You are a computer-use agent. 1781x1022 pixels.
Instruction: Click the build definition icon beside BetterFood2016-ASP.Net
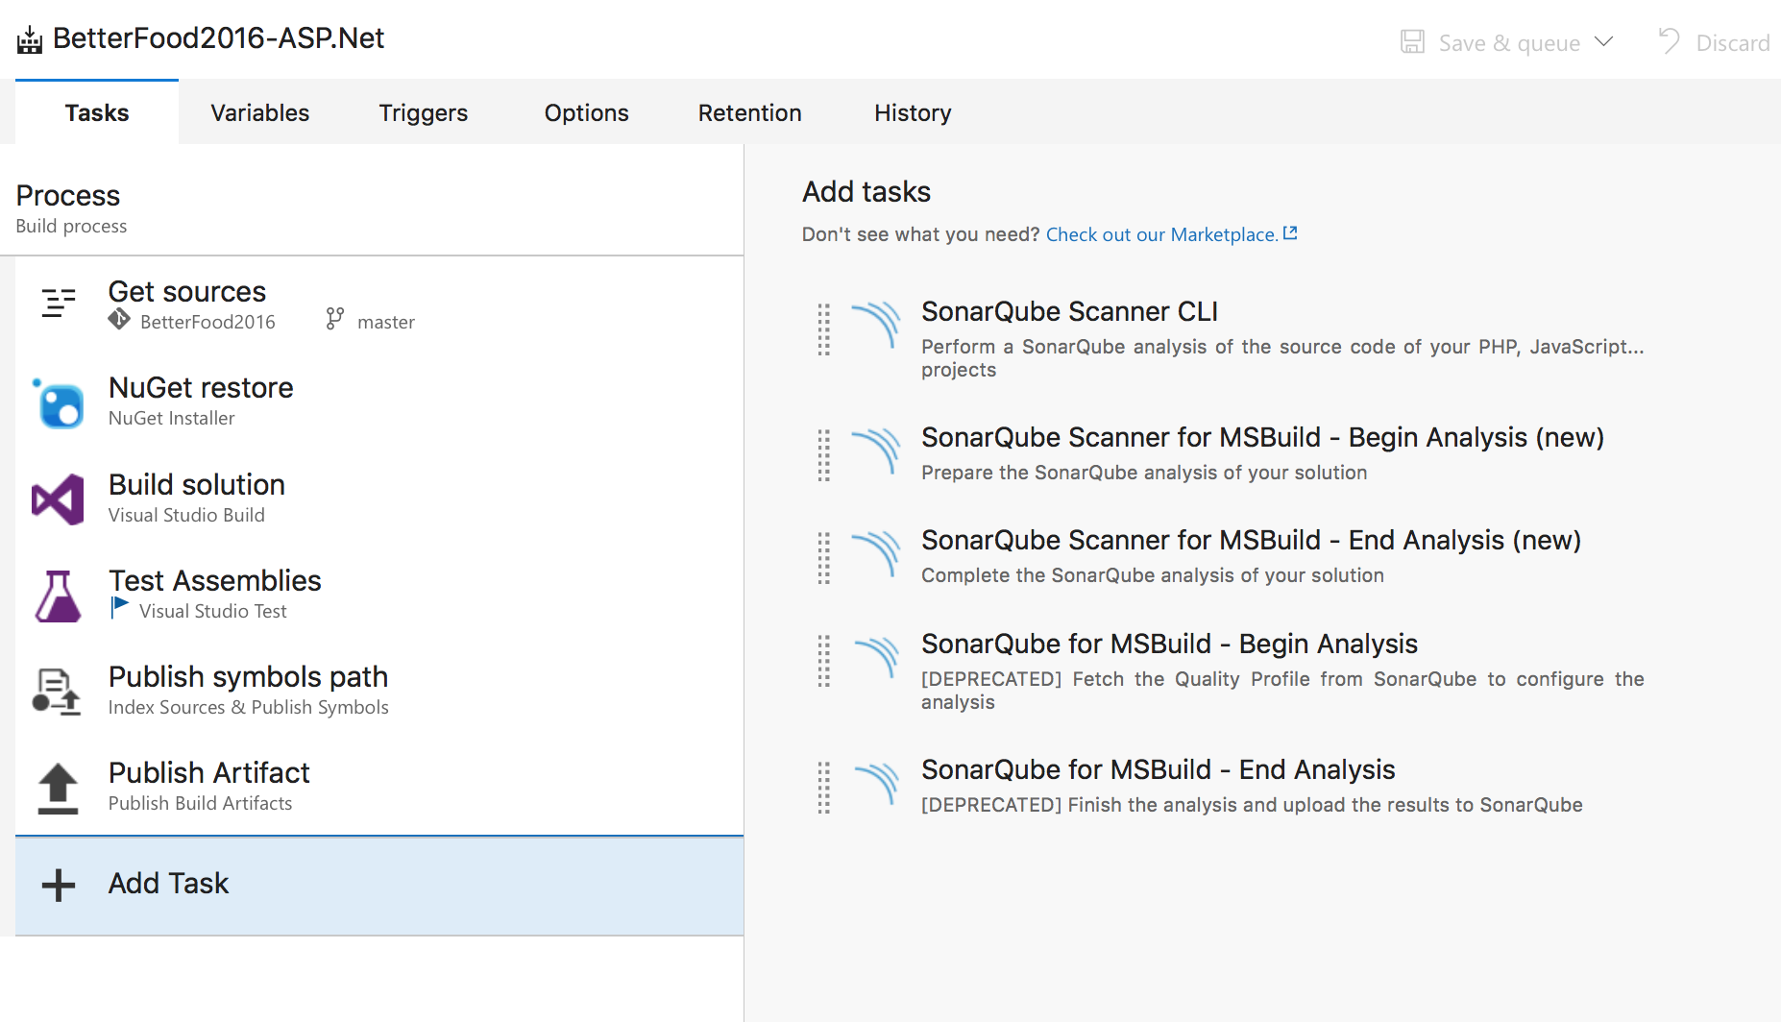[30, 40]
